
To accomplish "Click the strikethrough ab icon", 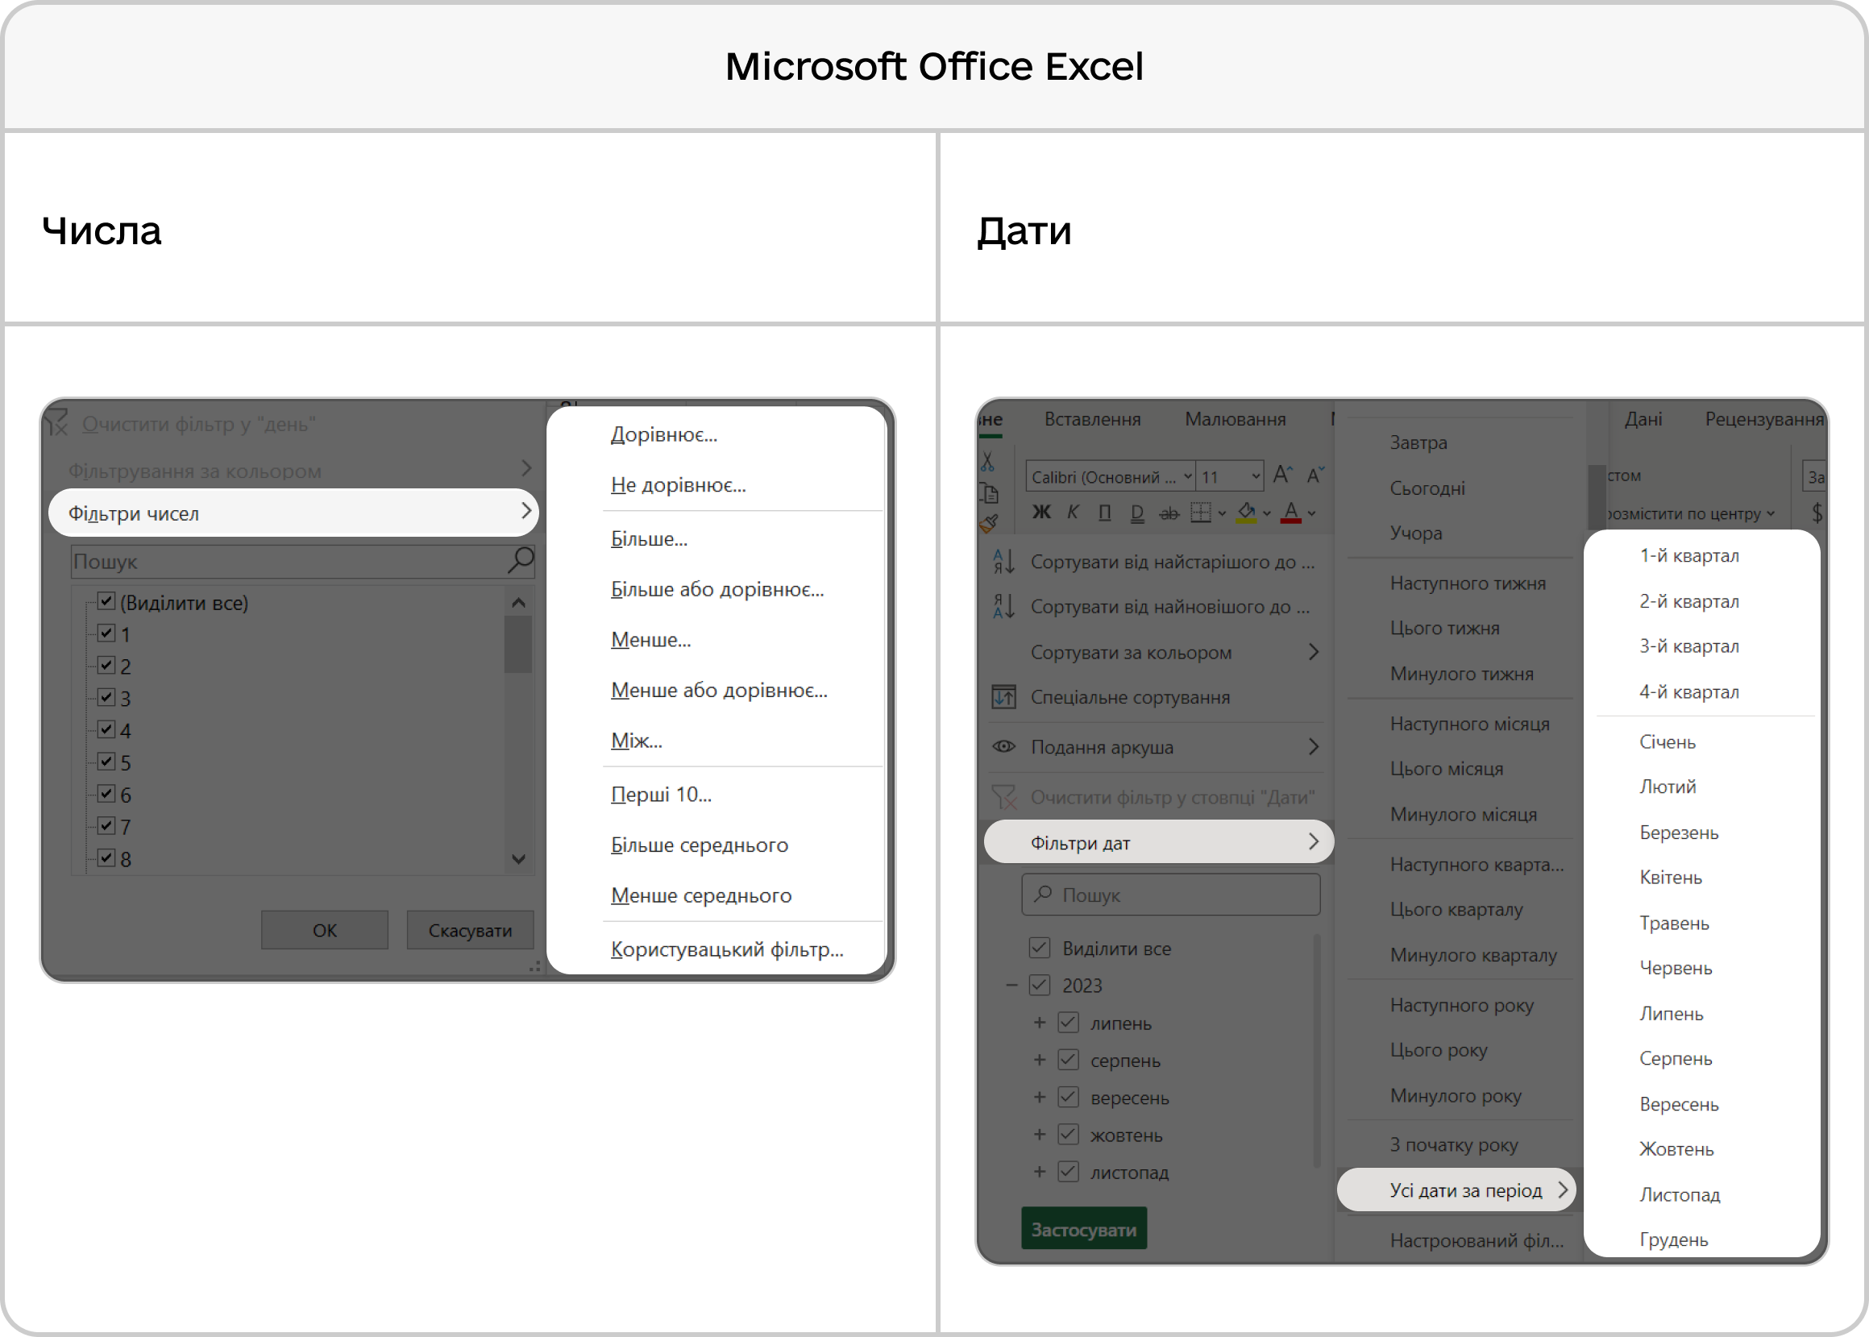I will (x=1169, y=513).
